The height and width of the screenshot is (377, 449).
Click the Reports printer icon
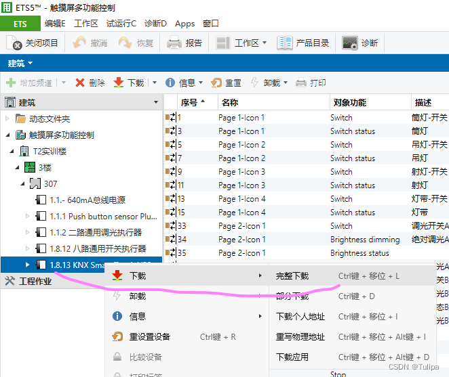174,43
